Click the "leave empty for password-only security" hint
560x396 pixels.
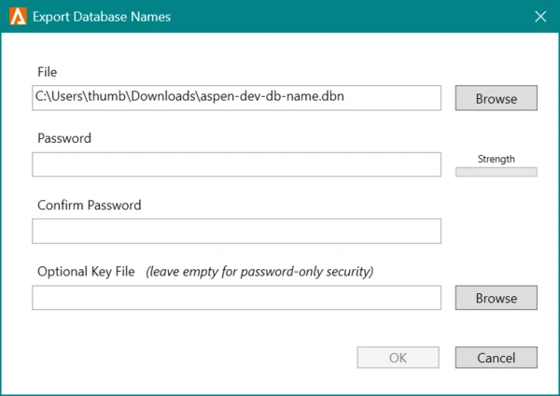259,272
